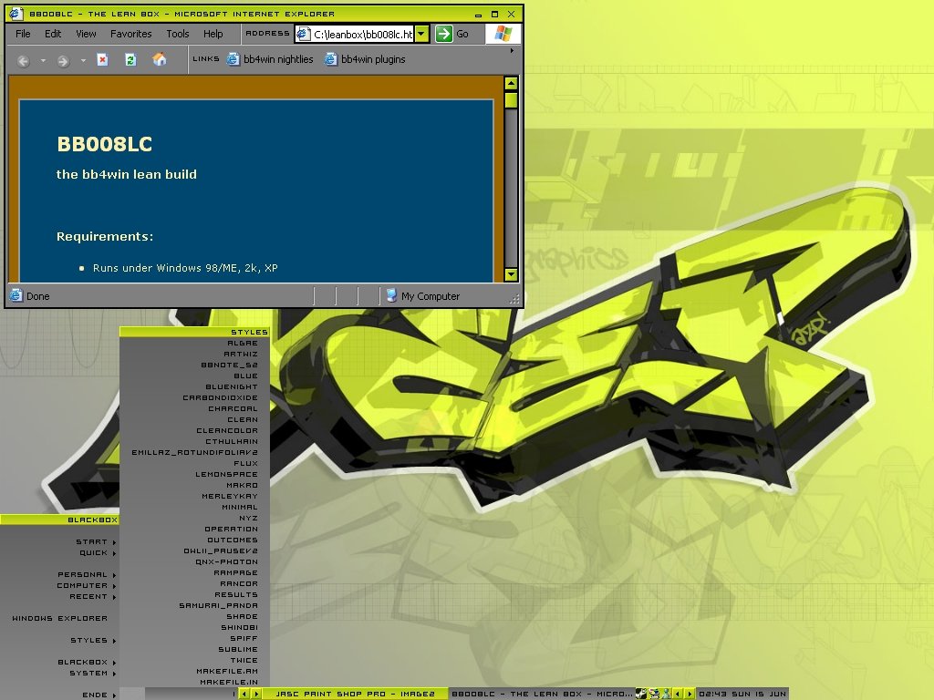This screenshot has width=934, height=700.
Task: Click first system tray icon on taskbar
Action: (x=641, y=694)
